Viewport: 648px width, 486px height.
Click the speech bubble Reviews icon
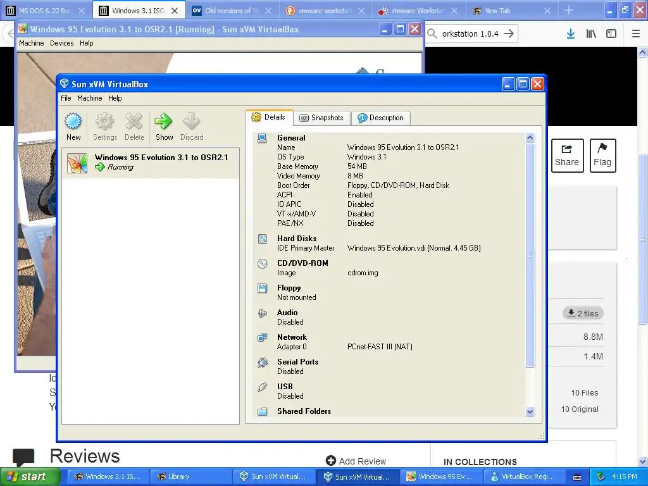pos(23,457)
